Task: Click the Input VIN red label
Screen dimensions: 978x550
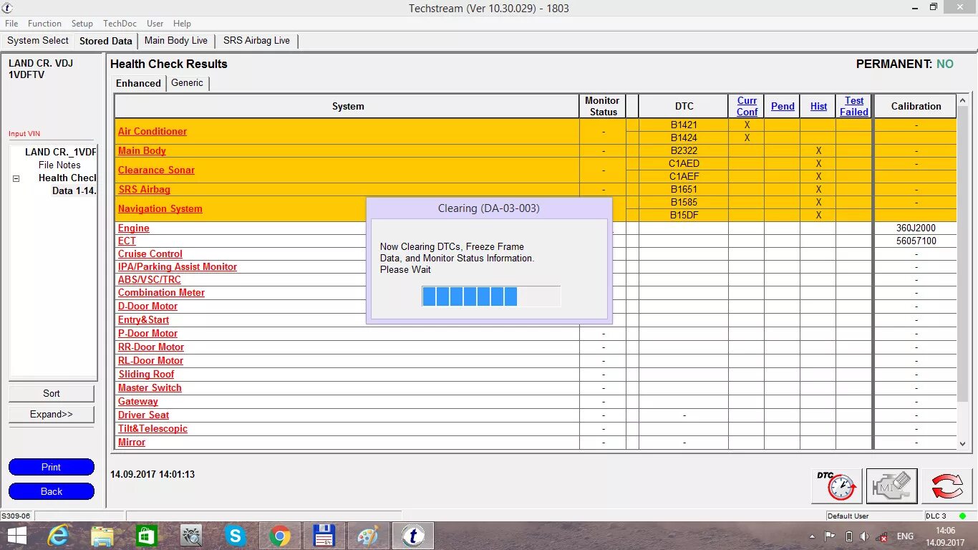Action: coord(24,134)
